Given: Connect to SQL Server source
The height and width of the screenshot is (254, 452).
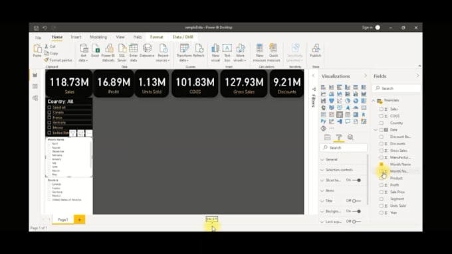Looking at the screenshot, I should 122,52.
